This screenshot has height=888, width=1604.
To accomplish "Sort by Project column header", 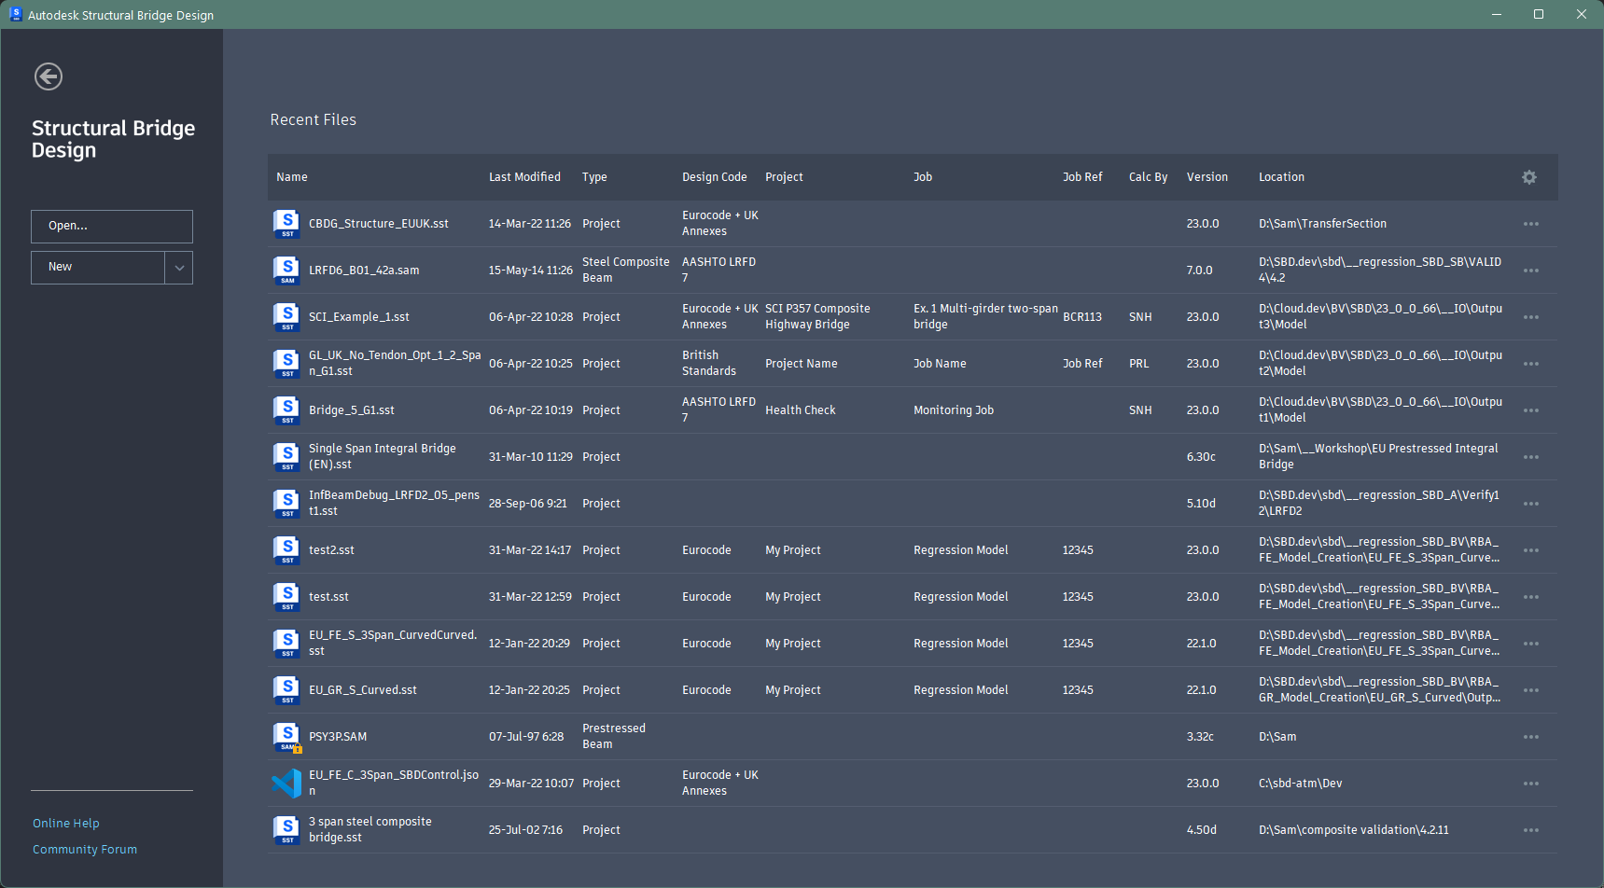I will [784, 177].
